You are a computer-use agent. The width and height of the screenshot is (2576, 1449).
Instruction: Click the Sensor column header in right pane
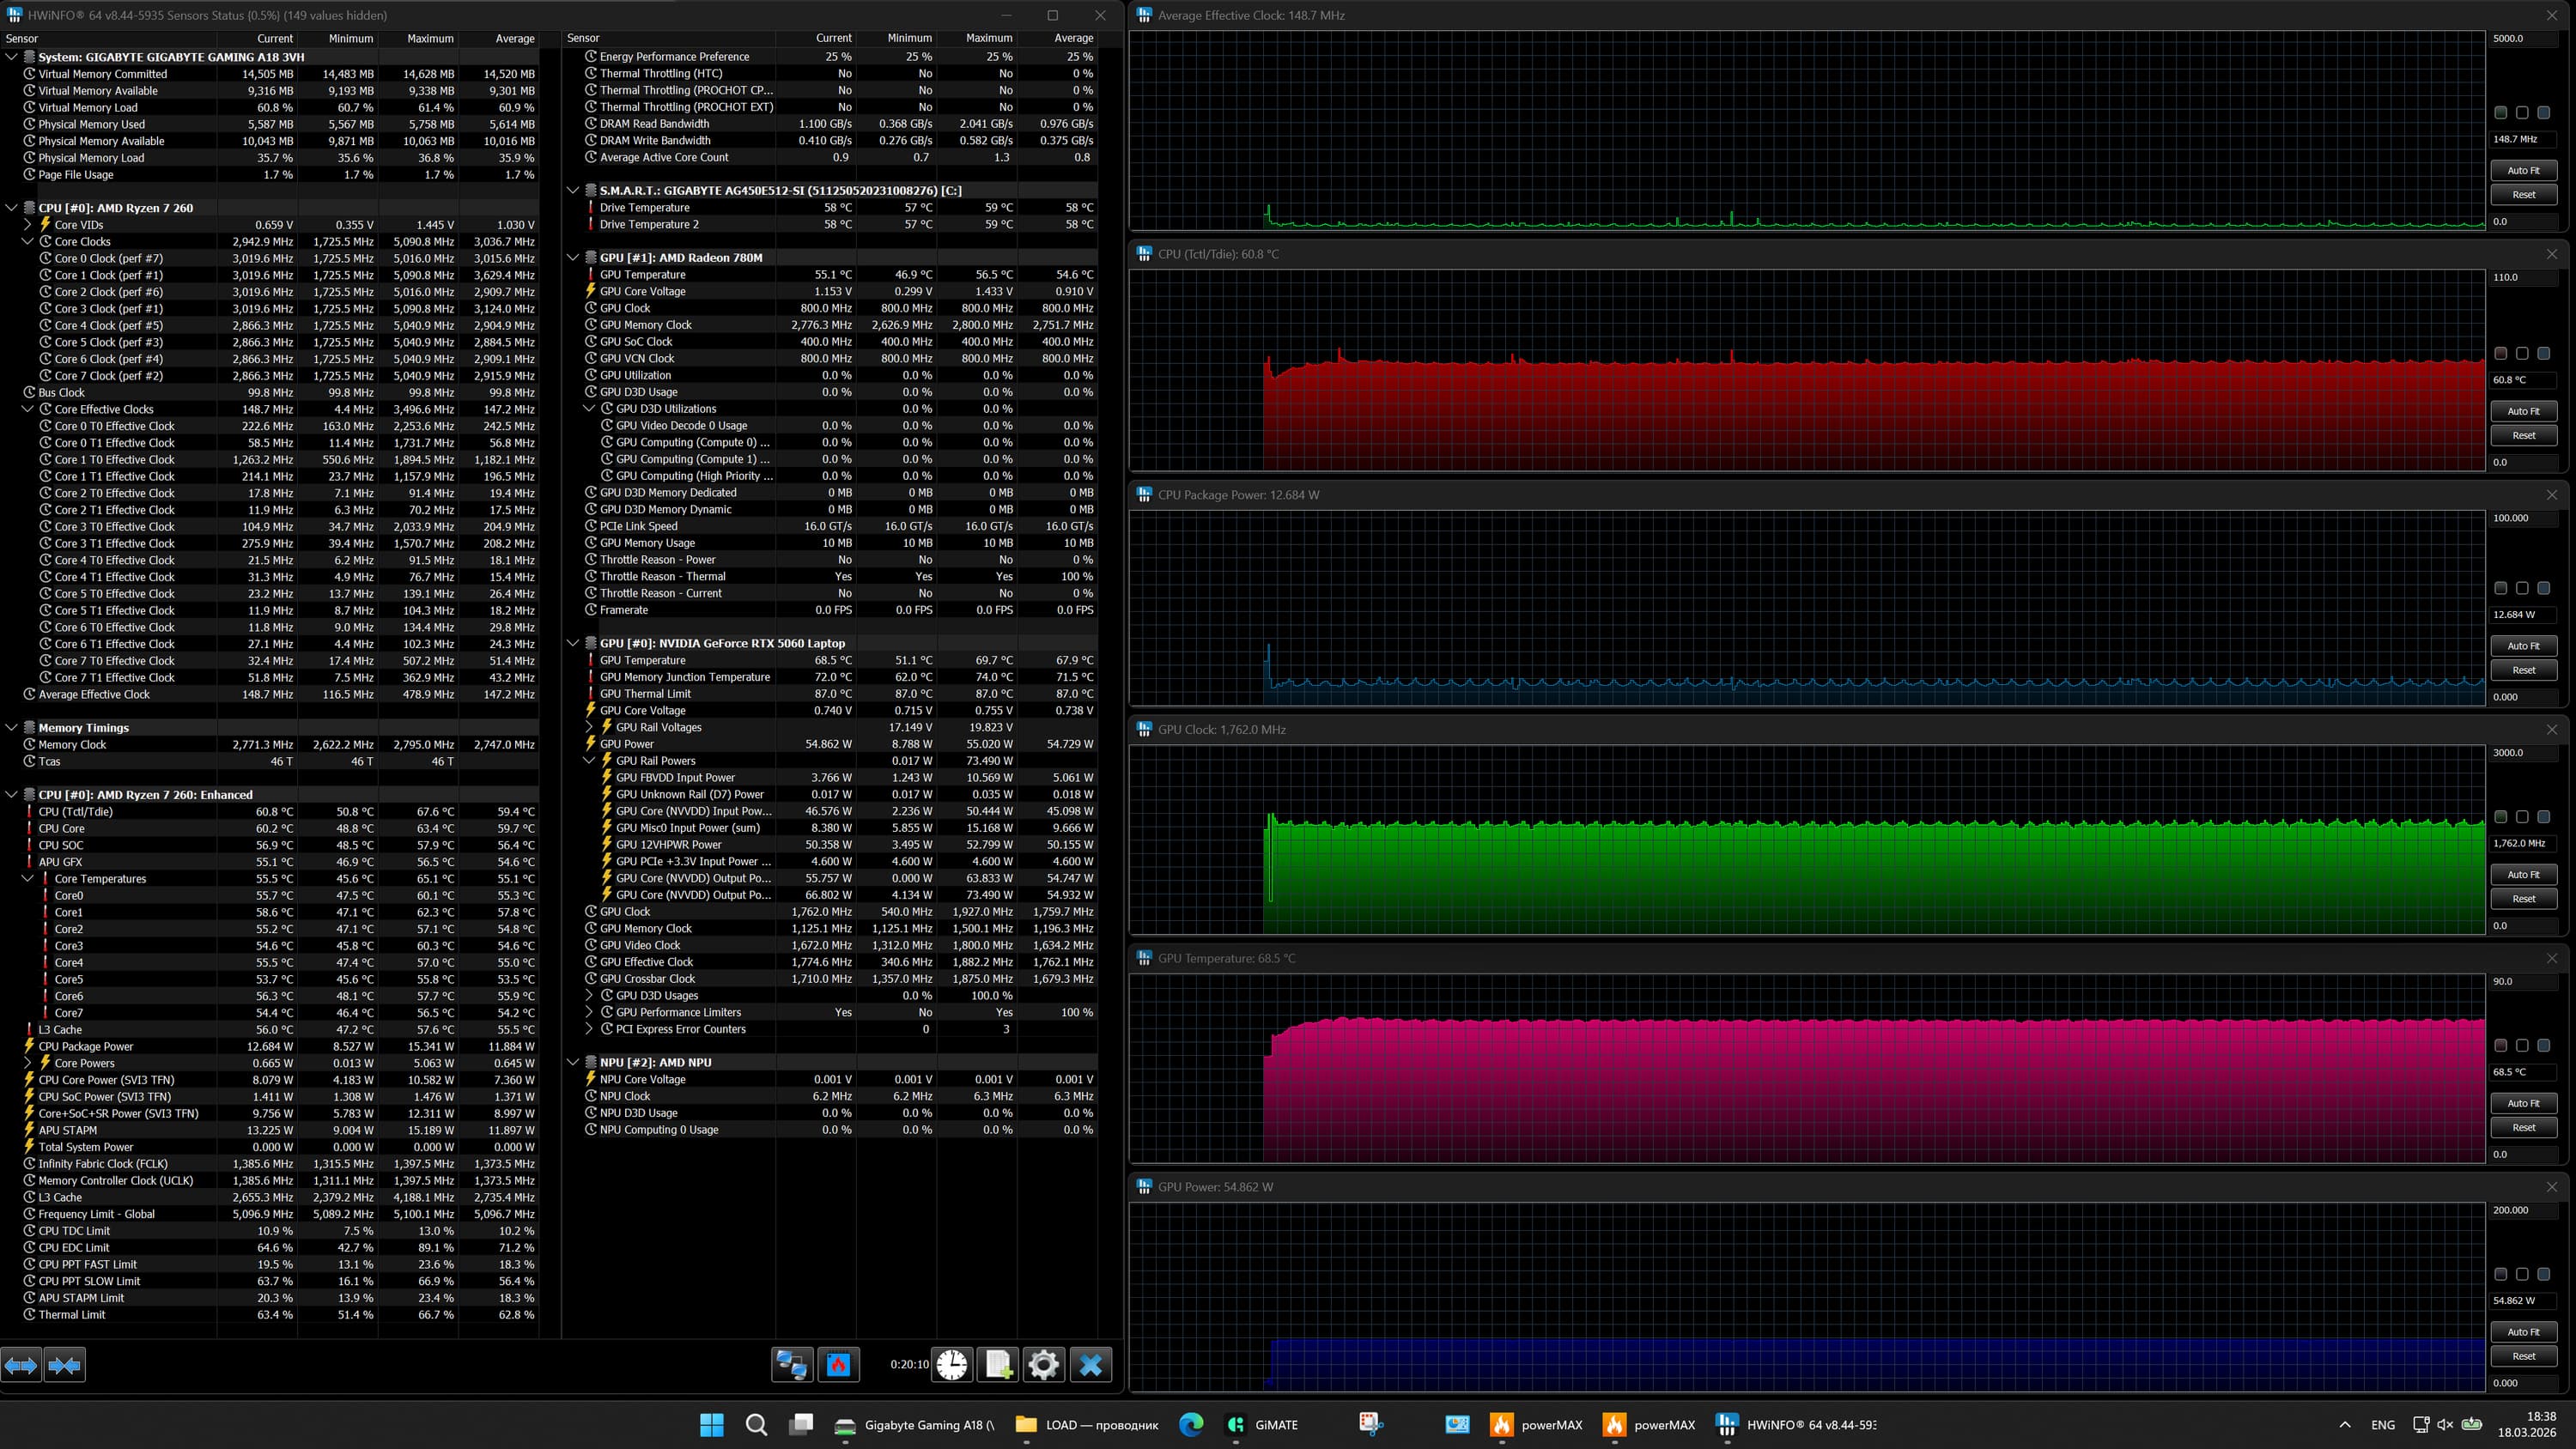[x=583, y=38]
